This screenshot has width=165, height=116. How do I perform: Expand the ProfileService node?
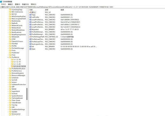(8, 71)
